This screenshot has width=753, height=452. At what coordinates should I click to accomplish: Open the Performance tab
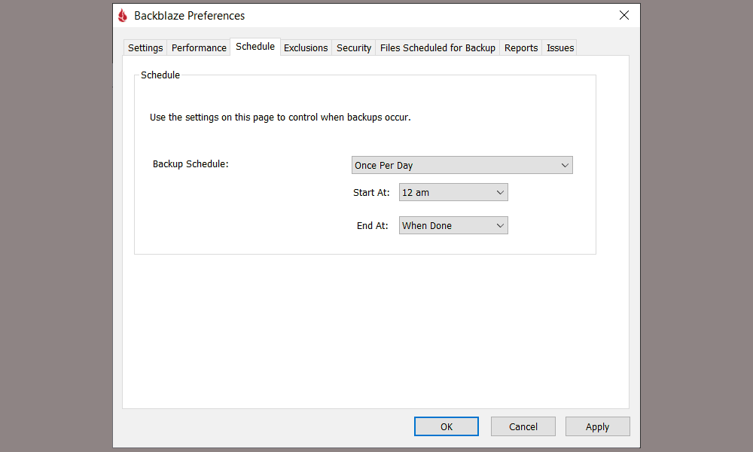[x=199, y=47]
